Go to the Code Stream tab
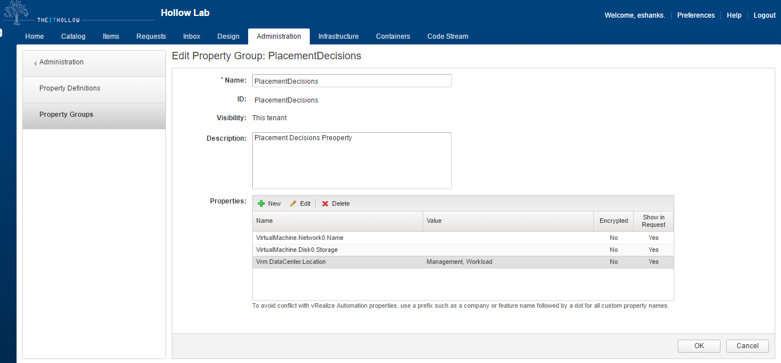The height and width of the screenshot is (363, 781). coord(447,36)
